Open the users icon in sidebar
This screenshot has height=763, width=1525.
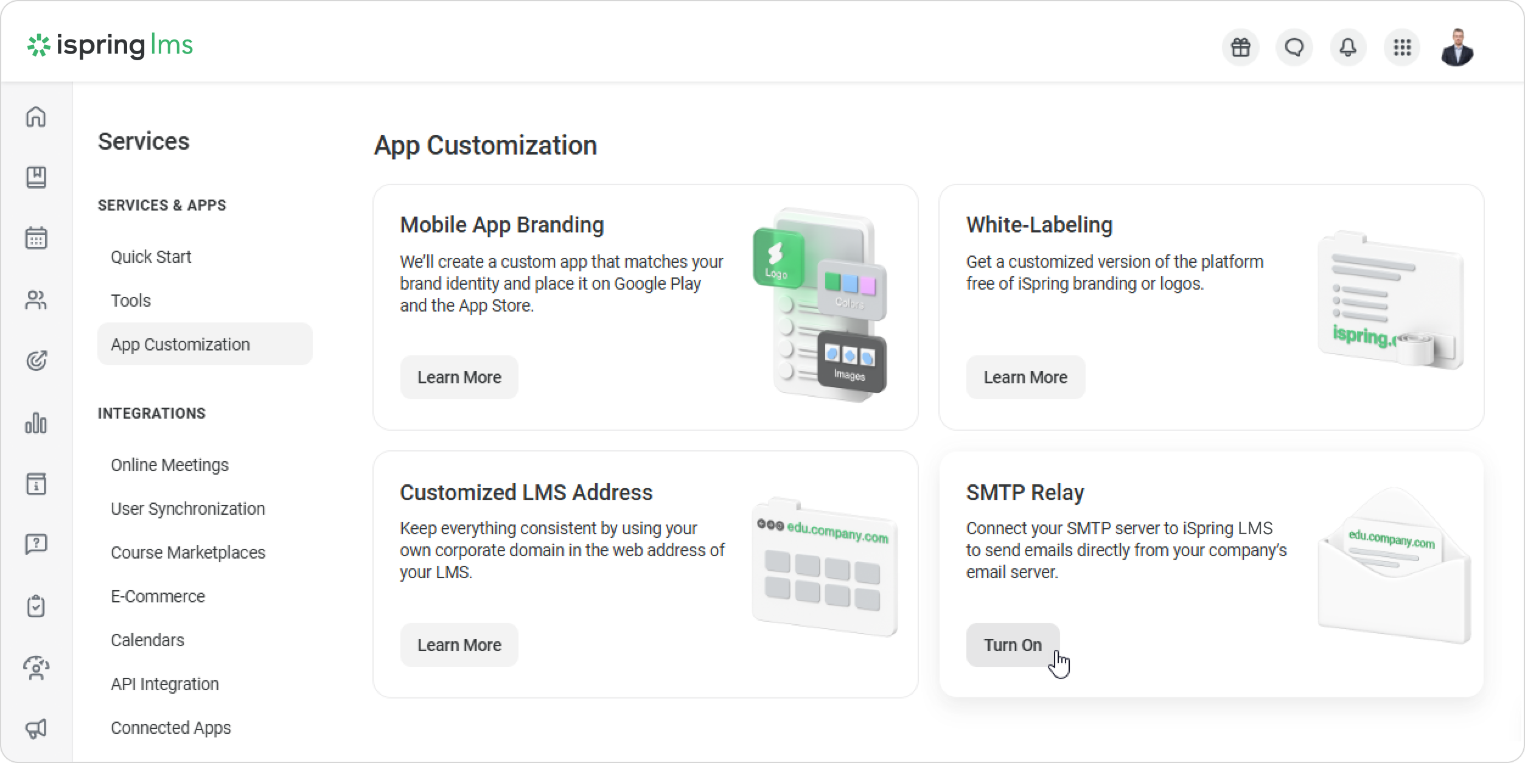click(36, 300)
